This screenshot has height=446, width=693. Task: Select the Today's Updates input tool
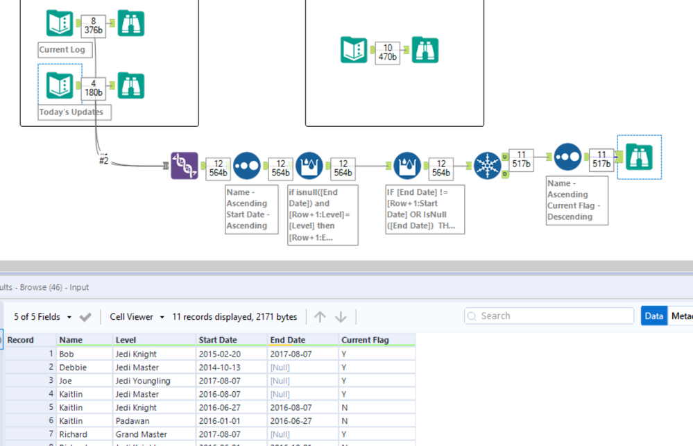[x=60, y=85]
